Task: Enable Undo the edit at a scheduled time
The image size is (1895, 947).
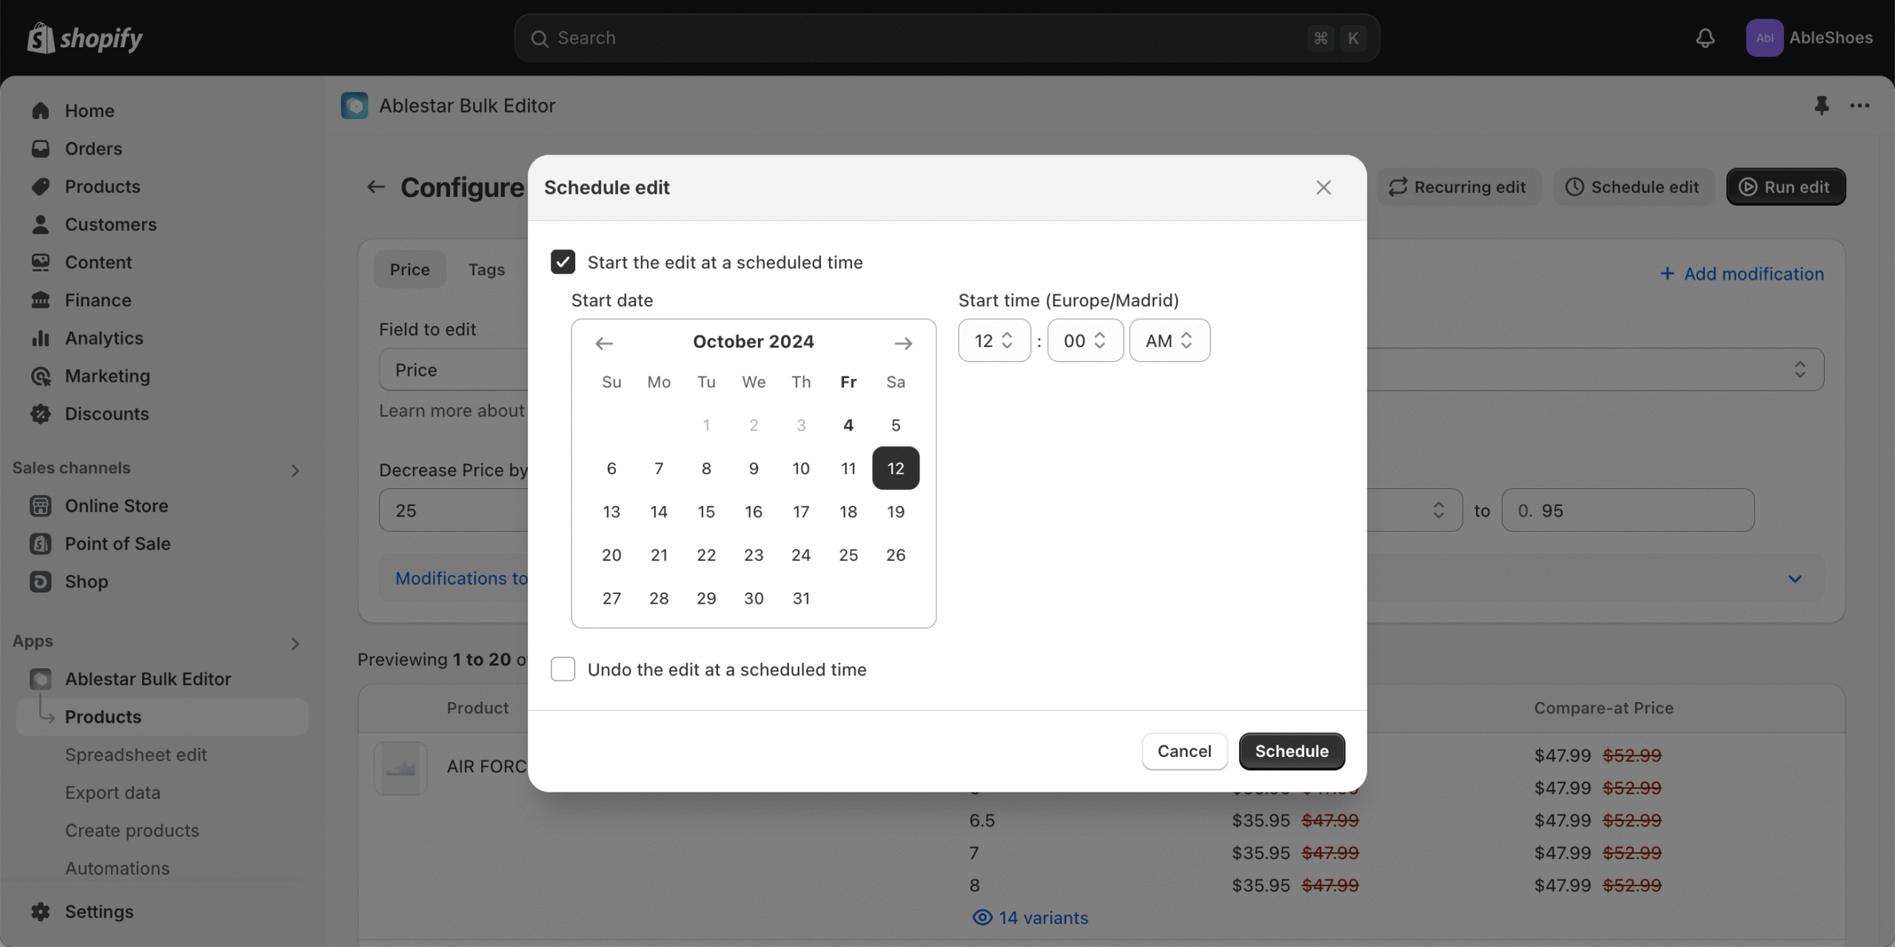Action: tap(563, 669)
